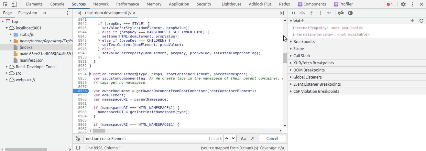Expand the Breakpoints section
Screen dimensions: 426x151
(357, 41)
